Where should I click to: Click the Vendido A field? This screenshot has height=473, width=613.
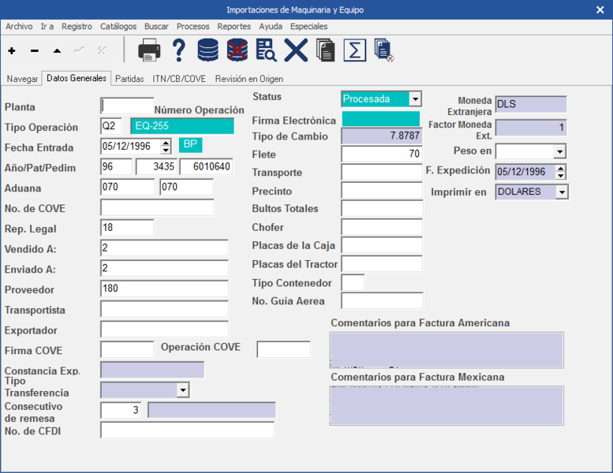coord(164,248)
